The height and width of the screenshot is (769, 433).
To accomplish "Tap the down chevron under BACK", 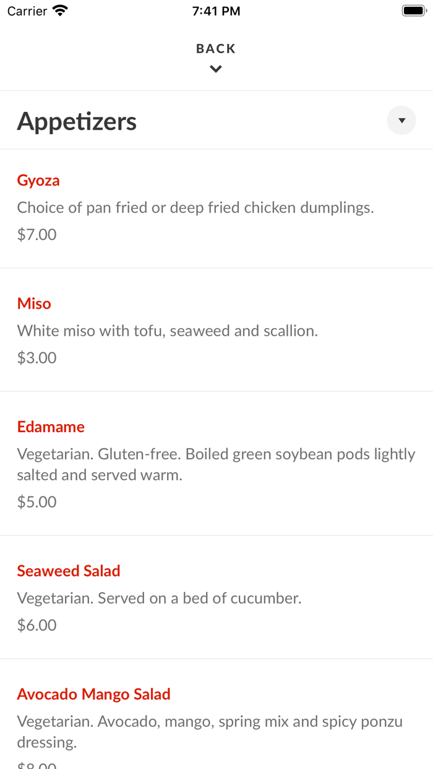I will point(216,69).
